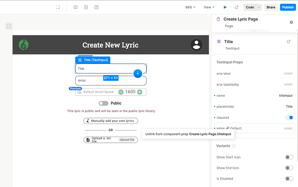
Task: Click Title component name in panel
Action: (x=228, y=41)
